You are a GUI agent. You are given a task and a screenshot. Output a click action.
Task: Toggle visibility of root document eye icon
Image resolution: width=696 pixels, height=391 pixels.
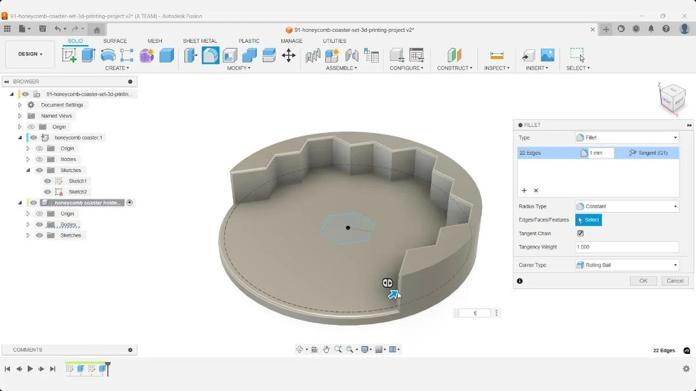25,94
